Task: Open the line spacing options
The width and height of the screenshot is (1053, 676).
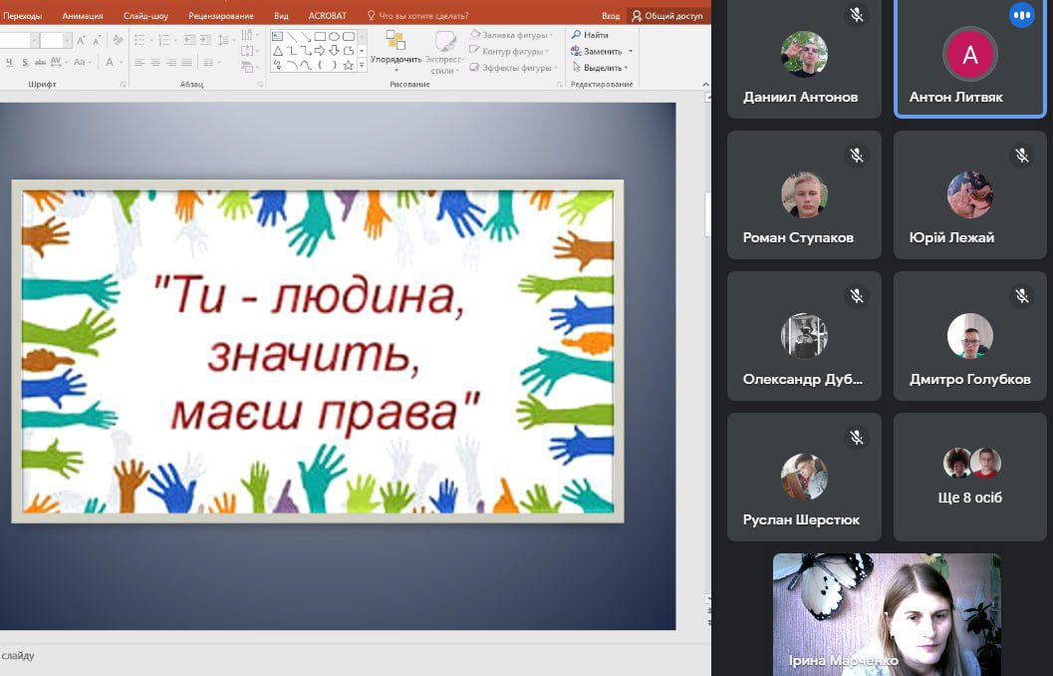Action: [x=225, y=40]
